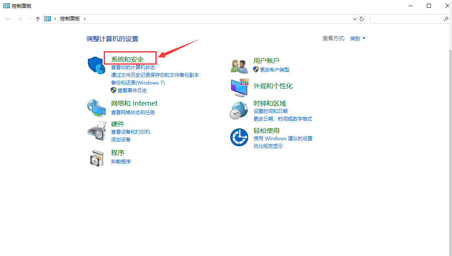Open 备份和还原(Windows 7) link
452x256 pixels.
tap(138, 82)
